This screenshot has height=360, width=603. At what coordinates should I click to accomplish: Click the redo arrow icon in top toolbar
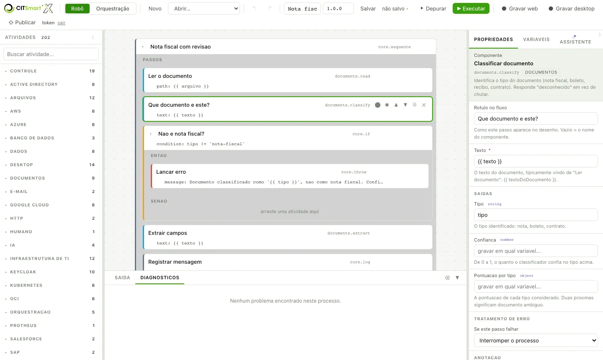tap(270, 8)
